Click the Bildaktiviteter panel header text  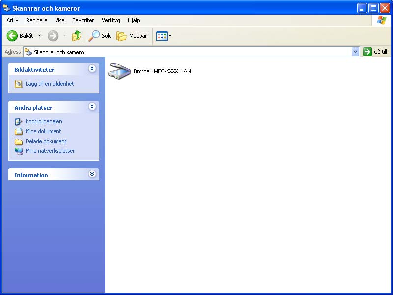34,70
